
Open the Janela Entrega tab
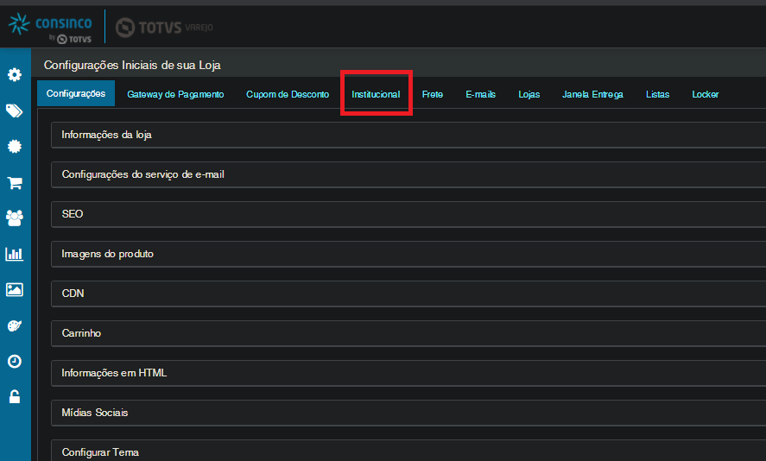pyautogui.click(x=592, y=94)
